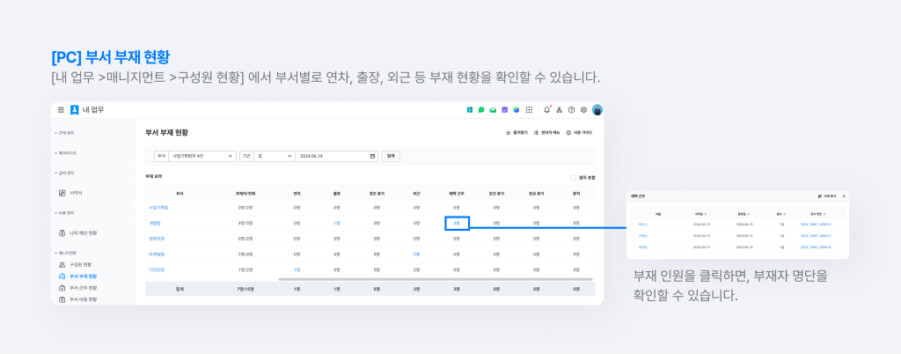This screenshot has height=354, width=901.
Task: Expand the 비용 관리 sidebar section
Action: click(64, 212)
